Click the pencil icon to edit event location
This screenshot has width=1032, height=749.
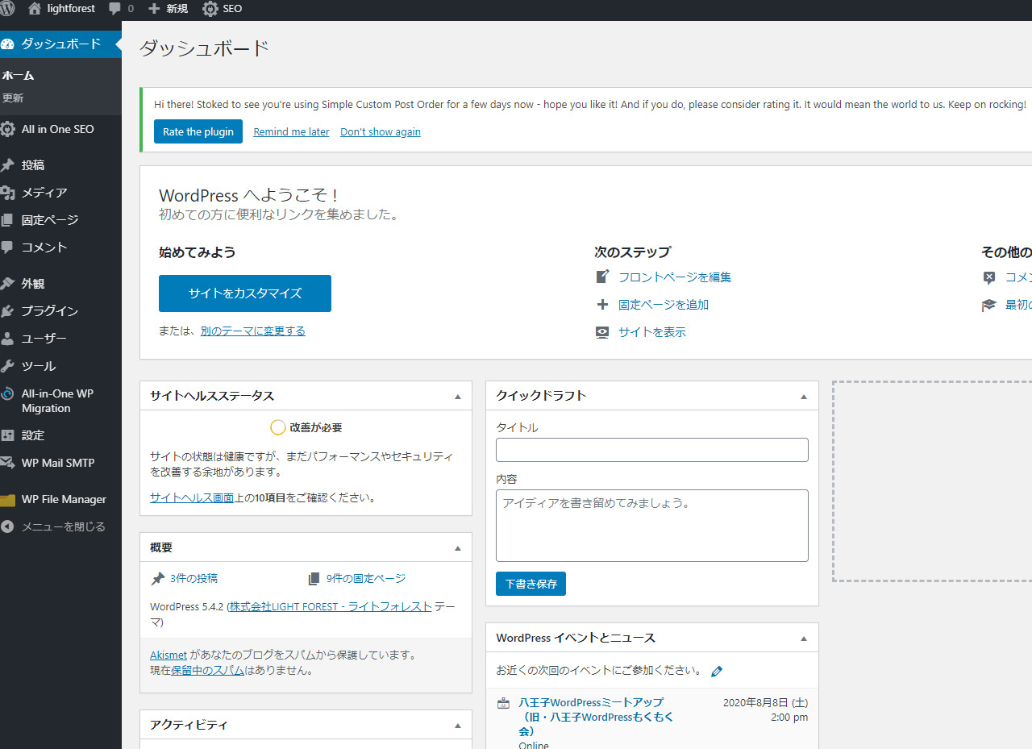click(x=717, y=671)
